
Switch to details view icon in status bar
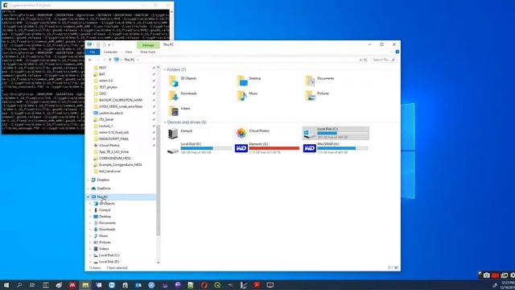(x=390, y=267)
